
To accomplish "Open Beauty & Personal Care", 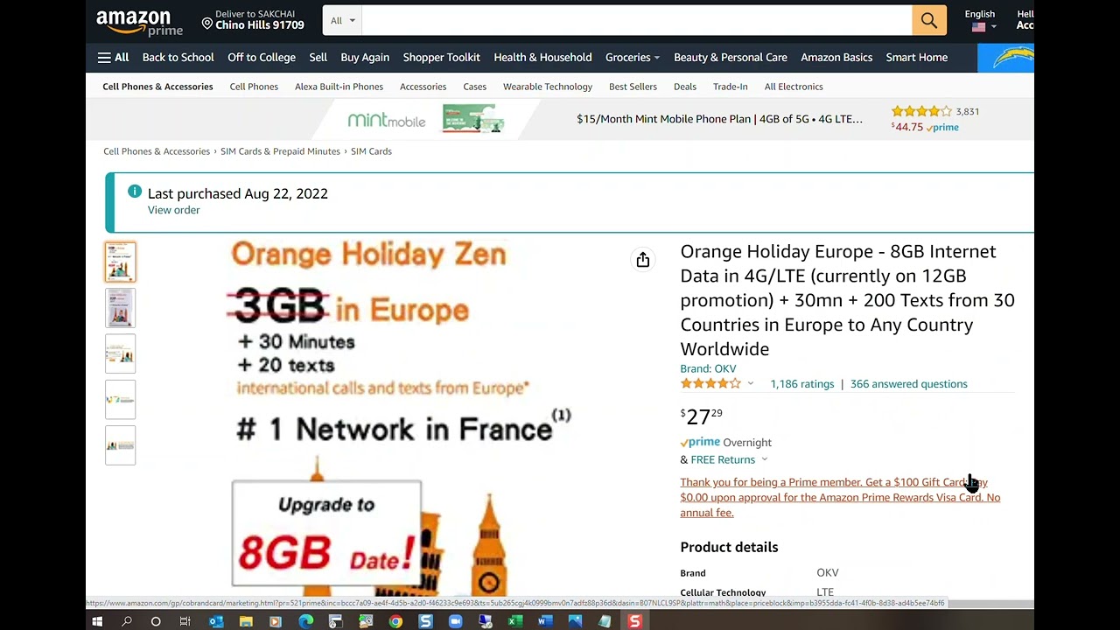I will pyautogui.click(x=731, y=58).
